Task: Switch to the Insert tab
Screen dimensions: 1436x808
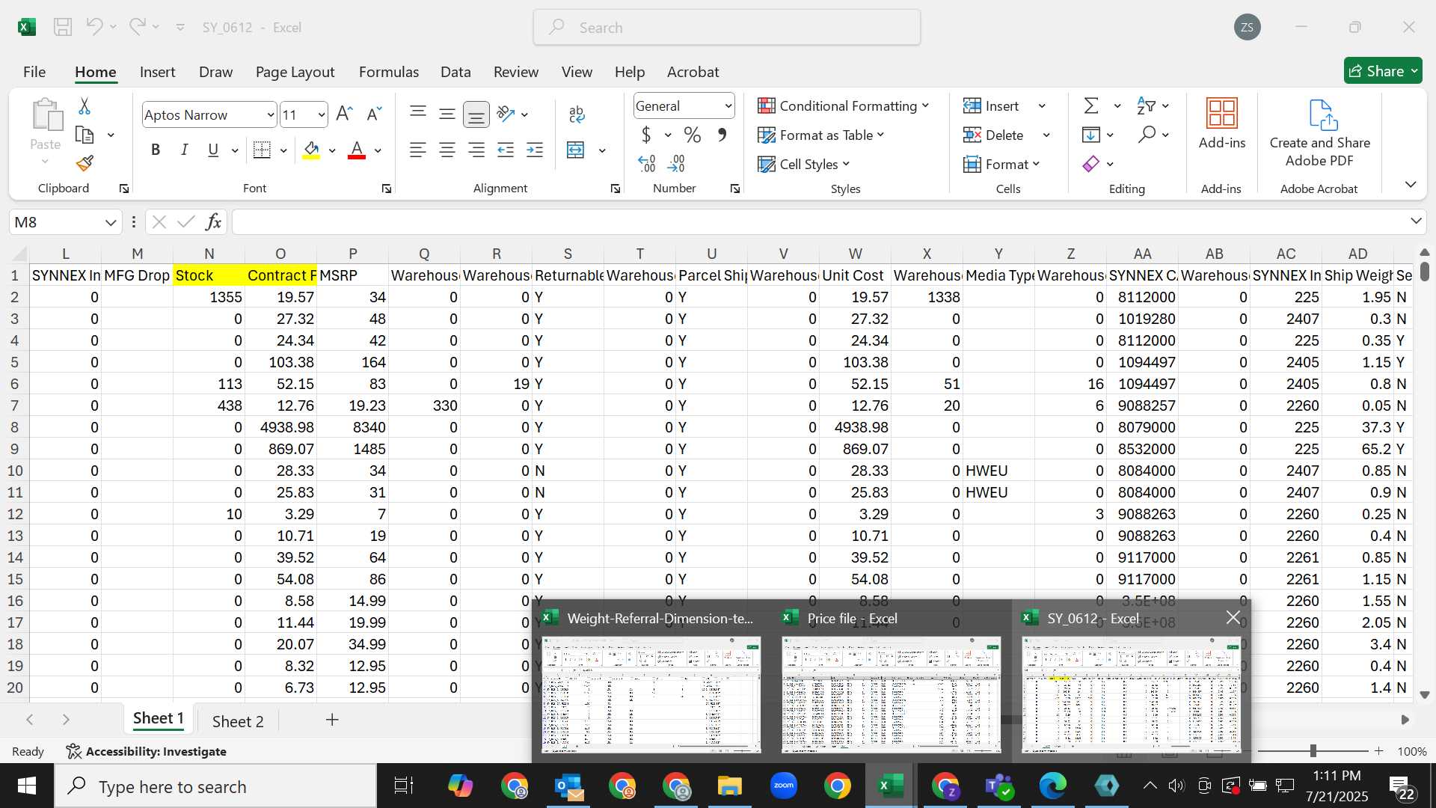Action: pos(157,72)
